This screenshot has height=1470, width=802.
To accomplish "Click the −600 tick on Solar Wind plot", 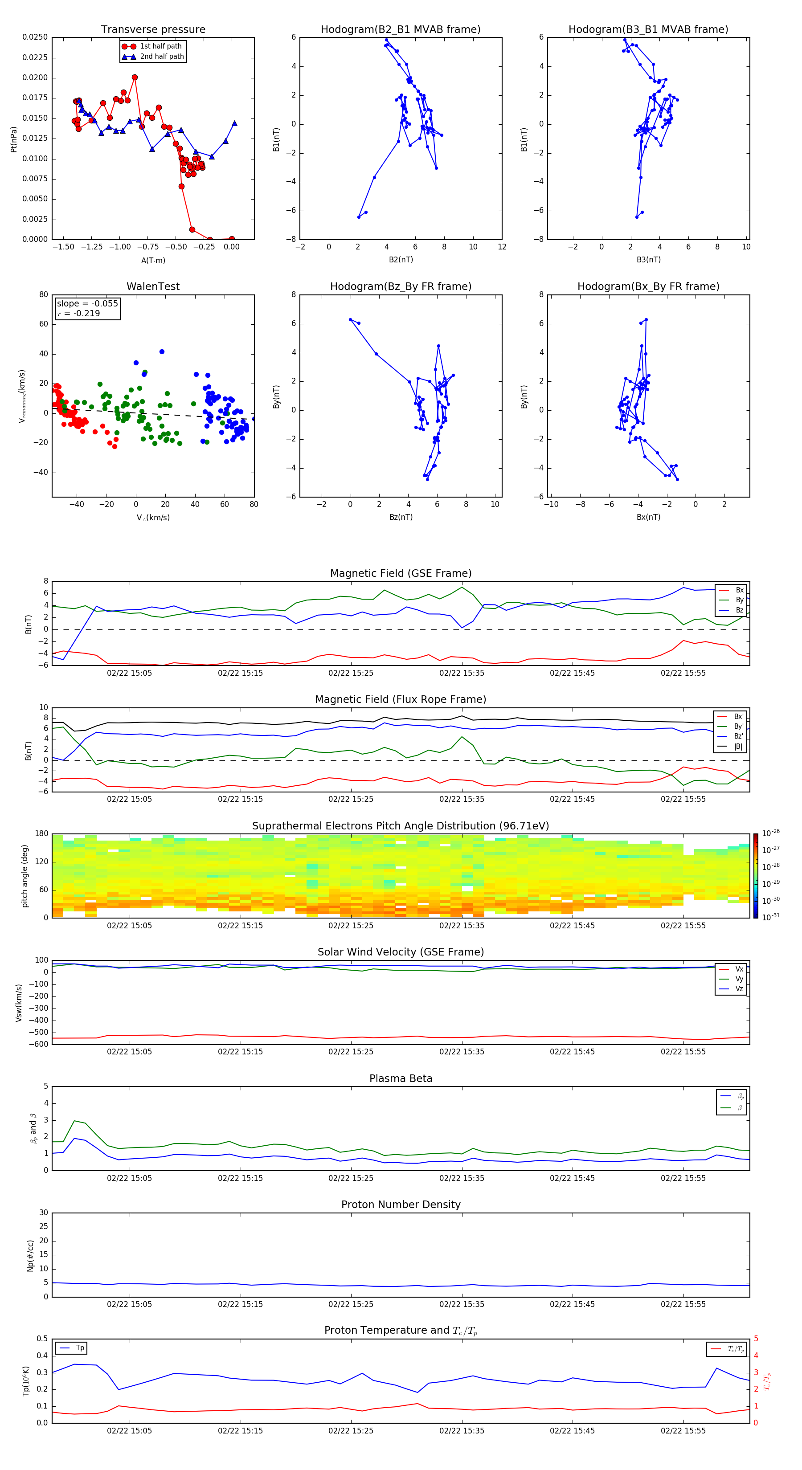I will point(38,1044).
